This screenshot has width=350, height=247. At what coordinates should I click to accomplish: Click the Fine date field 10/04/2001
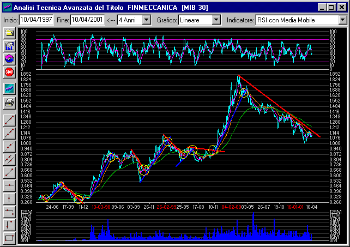click(87, 20)
